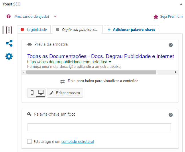Open the Advanced settings gear icon
The image size is (185, 152).
pyautogui.click(x=9, y=56)
